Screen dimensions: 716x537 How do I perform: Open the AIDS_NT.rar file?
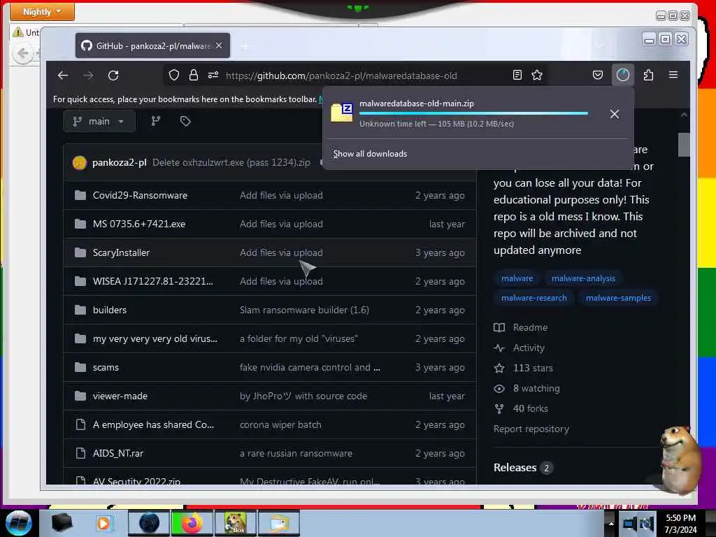(x=117, y=453)
